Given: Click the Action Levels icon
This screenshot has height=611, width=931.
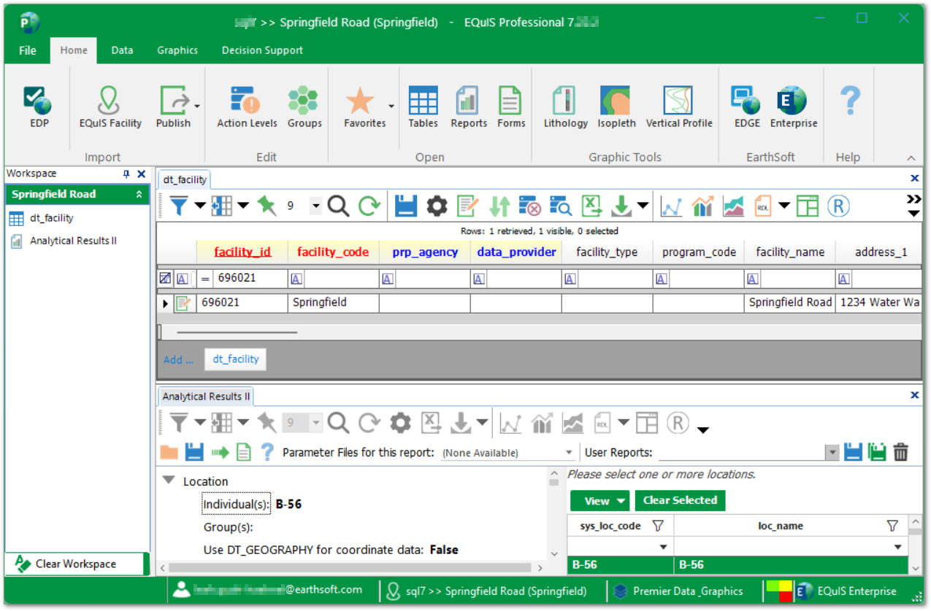Looking at the screenshot, I should pyautogui.click(x=247, y=106).
